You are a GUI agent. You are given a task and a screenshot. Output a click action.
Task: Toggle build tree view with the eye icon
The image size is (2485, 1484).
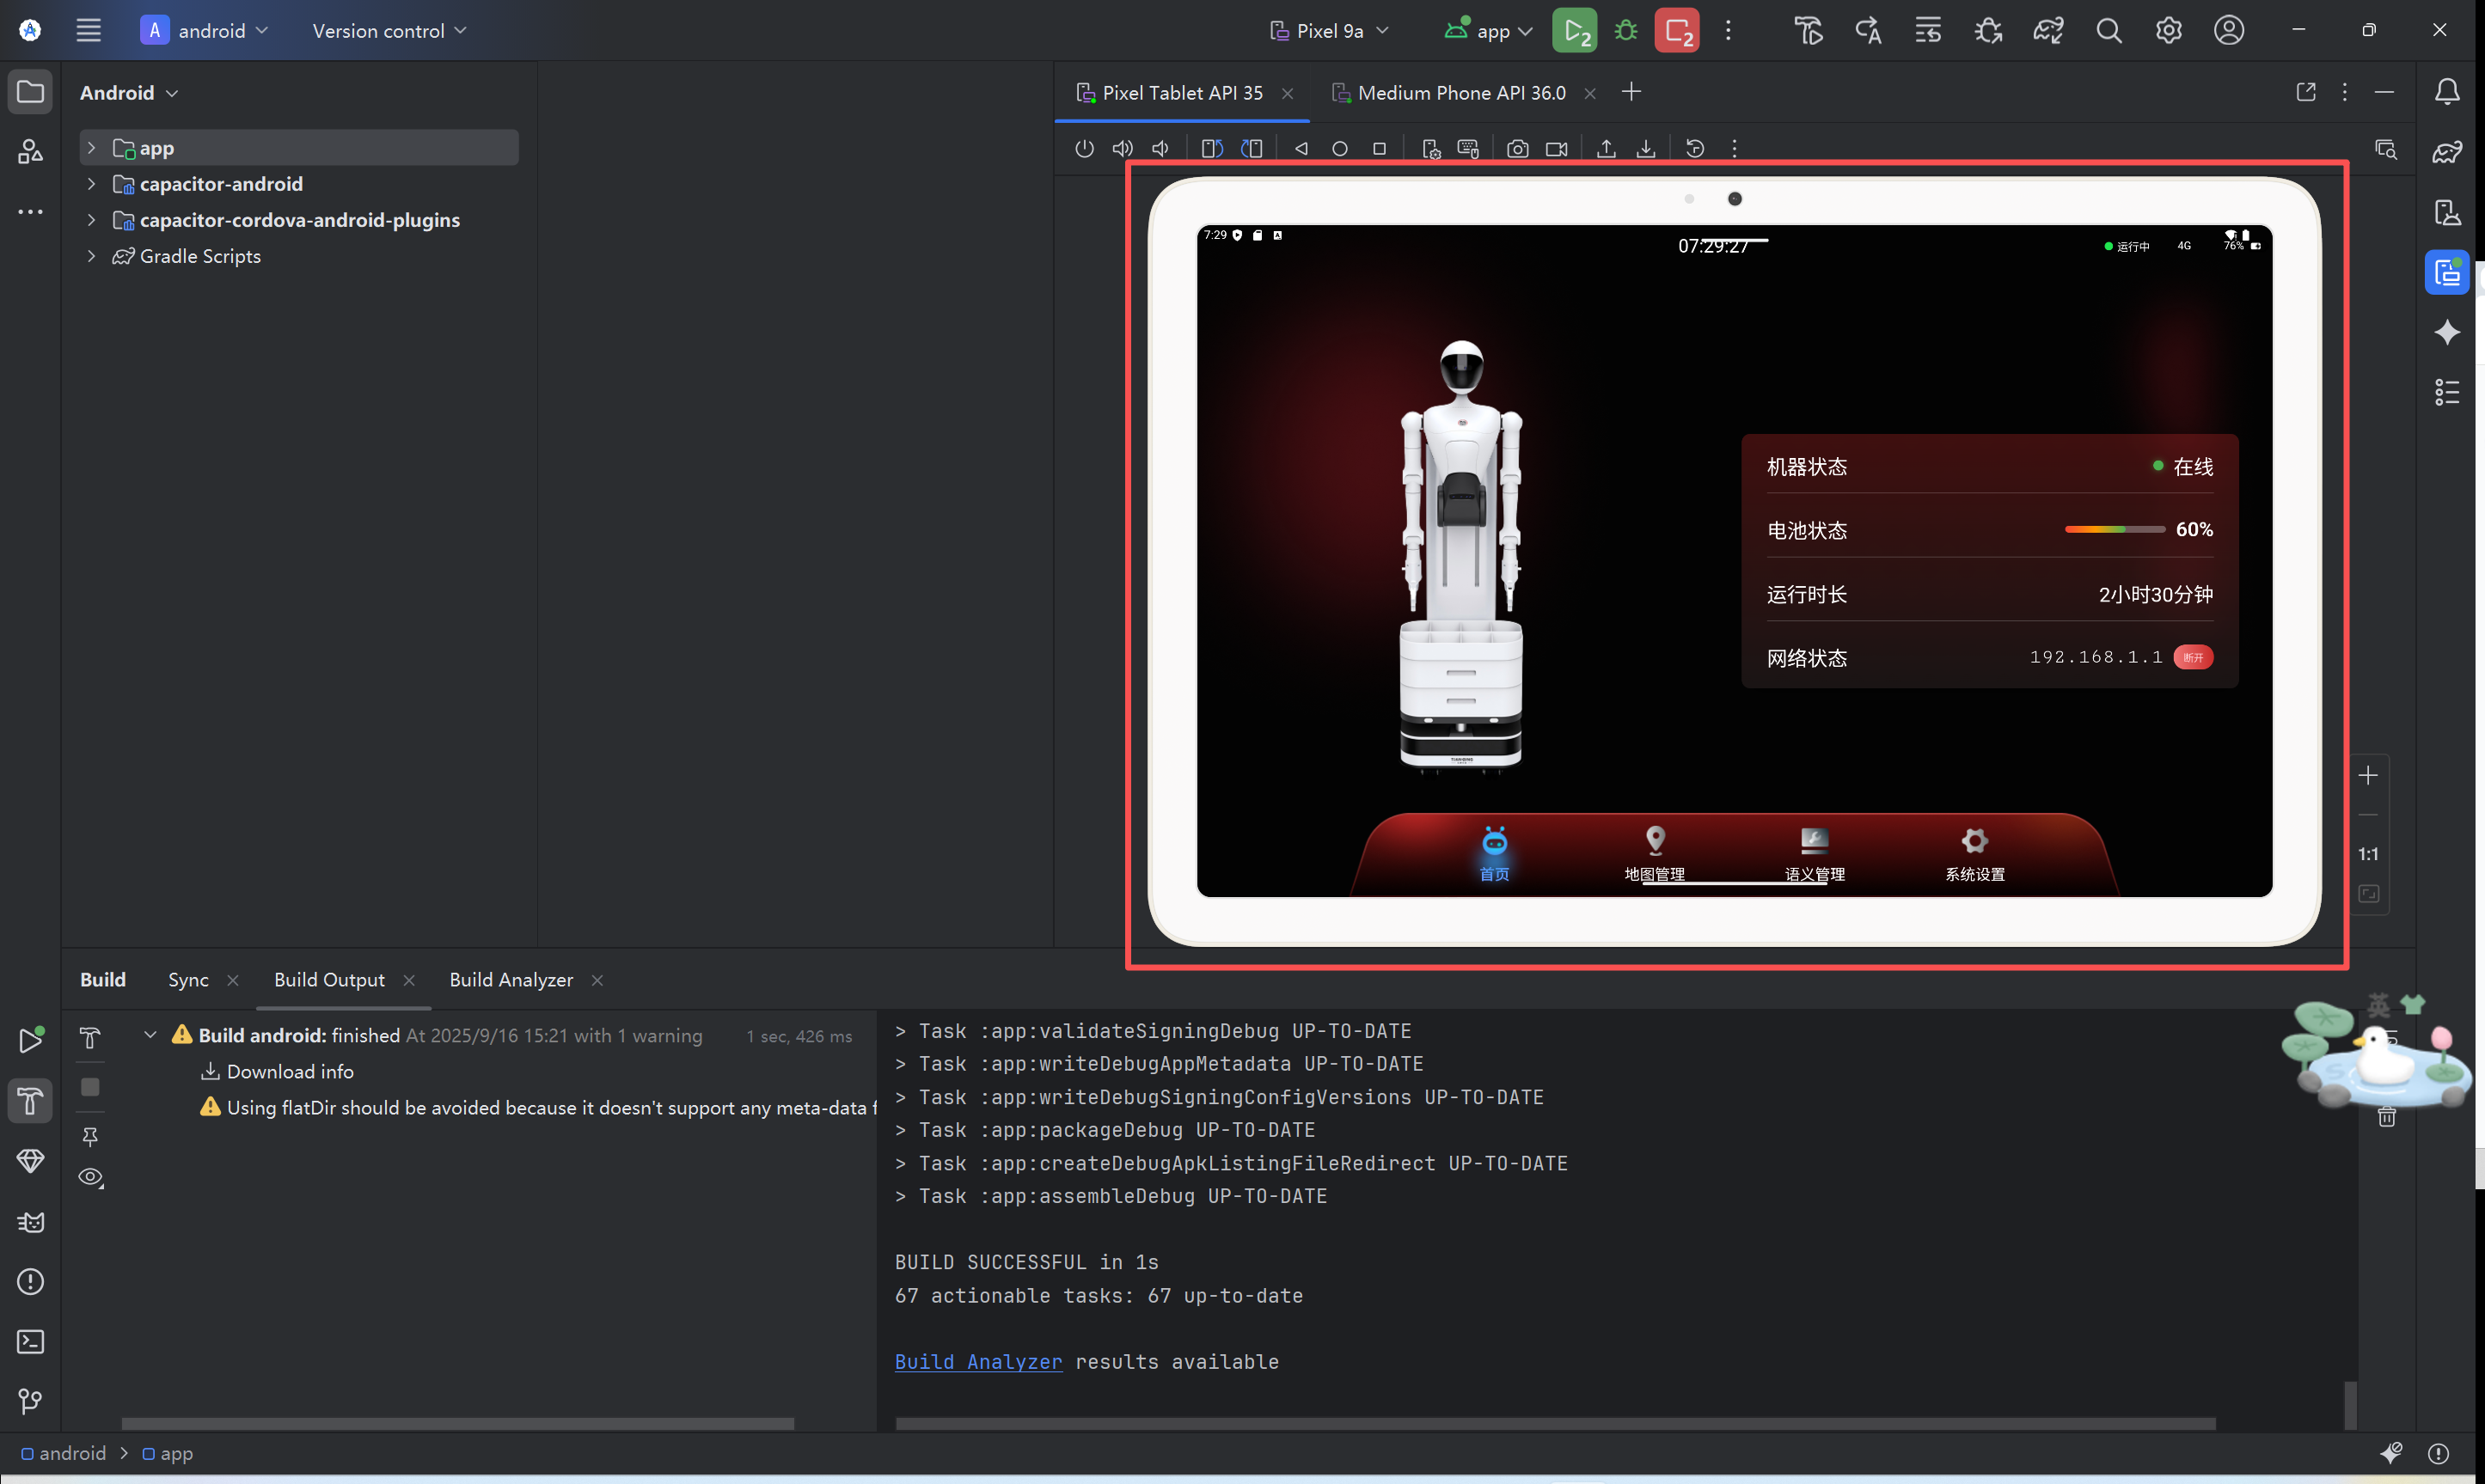90,1177
